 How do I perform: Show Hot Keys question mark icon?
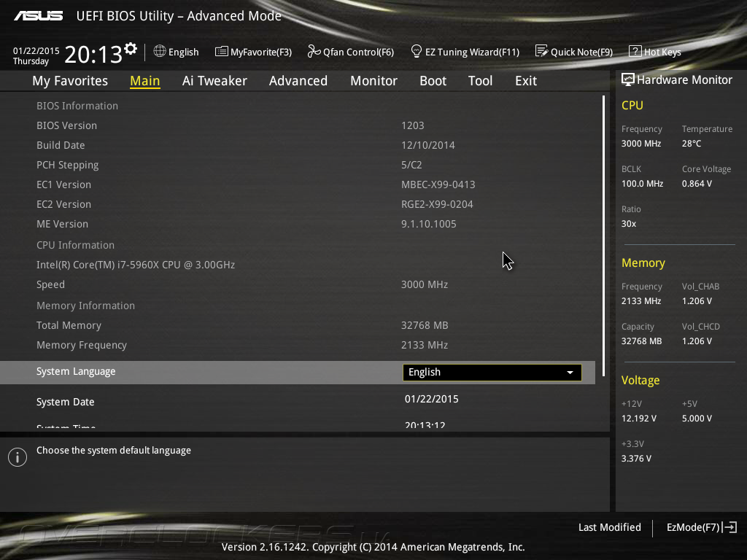click(x=635, y=51)
